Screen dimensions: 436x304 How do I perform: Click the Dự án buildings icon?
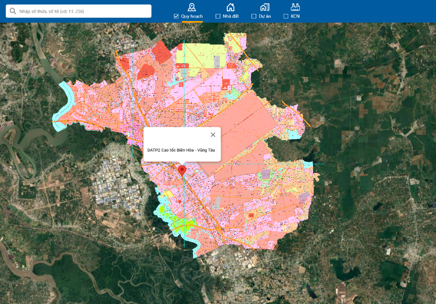[x=264, y=7]
